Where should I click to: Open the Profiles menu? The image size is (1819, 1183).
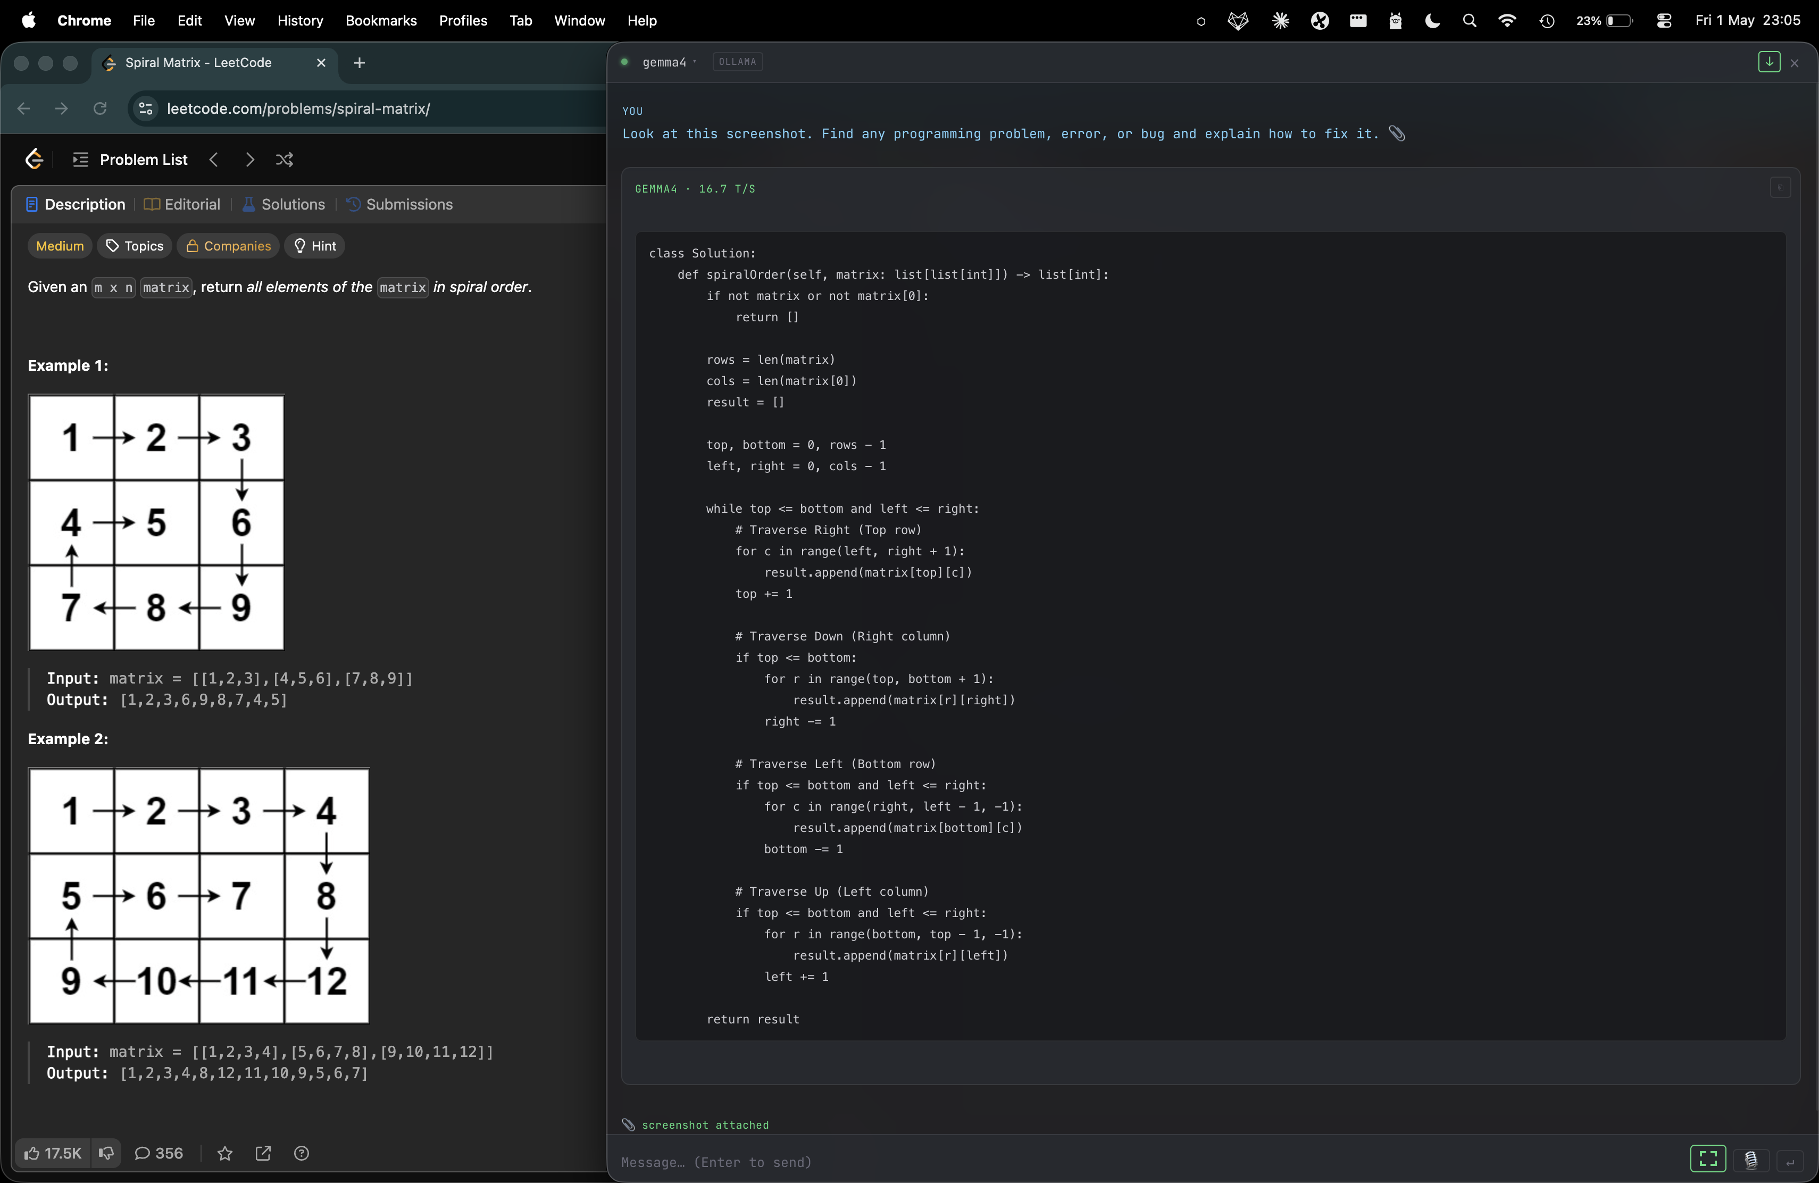click(462, 21)
